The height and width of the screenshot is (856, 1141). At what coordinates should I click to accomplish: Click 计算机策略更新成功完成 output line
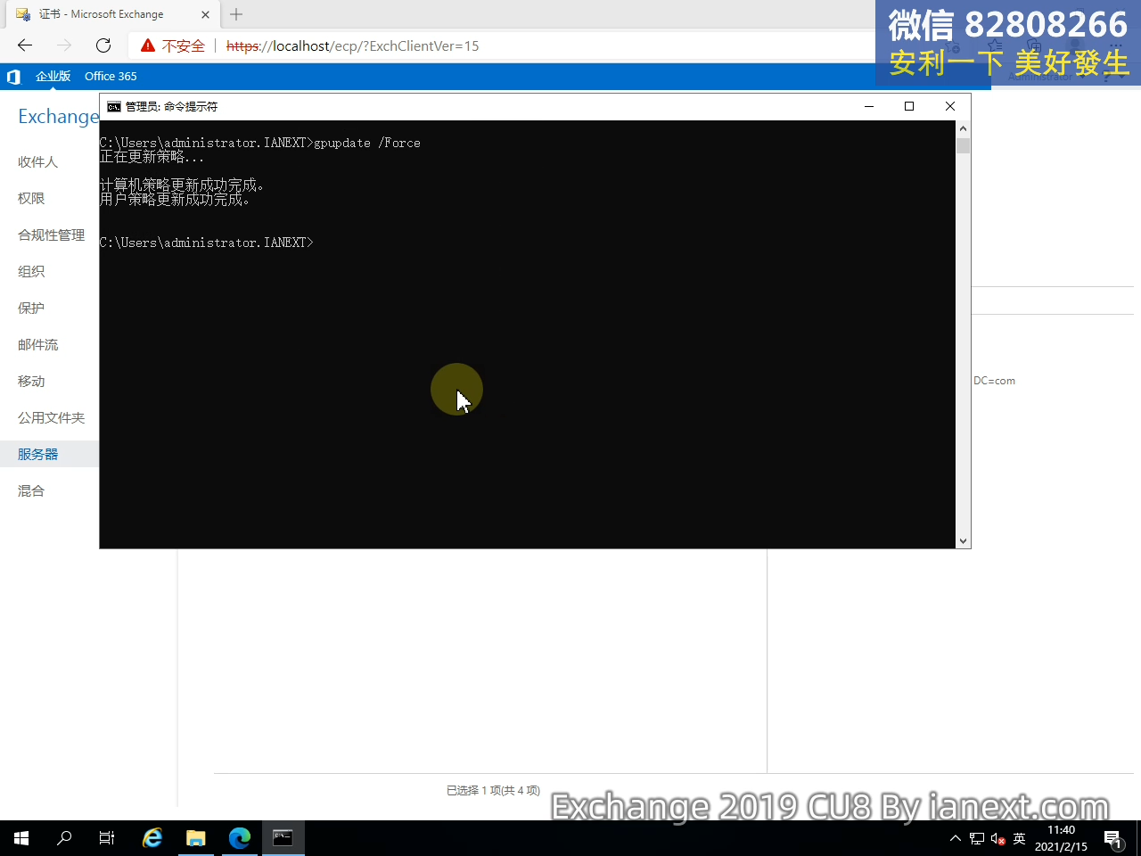click(x=182, y=185)
